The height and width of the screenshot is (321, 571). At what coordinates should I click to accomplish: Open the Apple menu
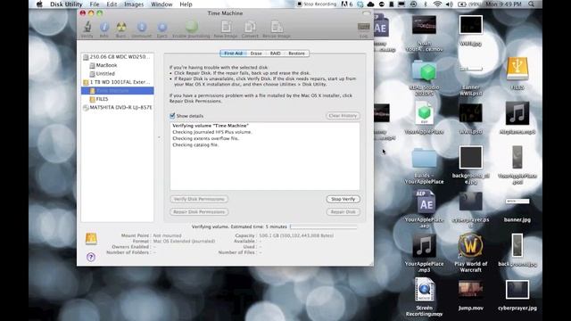pyautogui.click(x=39, y=4)
